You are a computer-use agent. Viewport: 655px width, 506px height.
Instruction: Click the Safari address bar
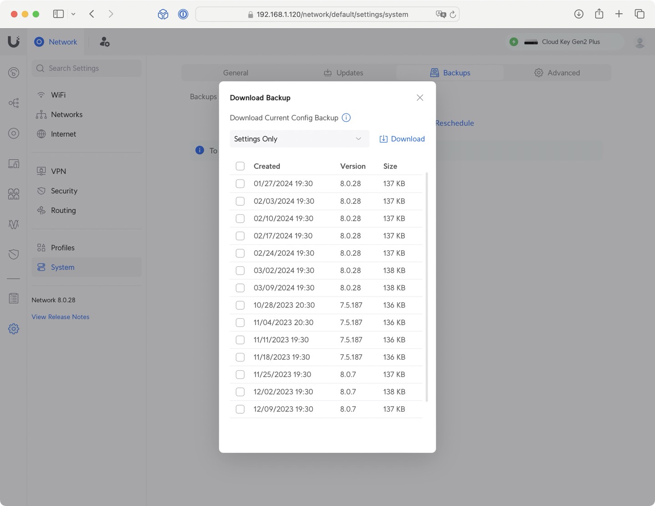pos(332,15)
